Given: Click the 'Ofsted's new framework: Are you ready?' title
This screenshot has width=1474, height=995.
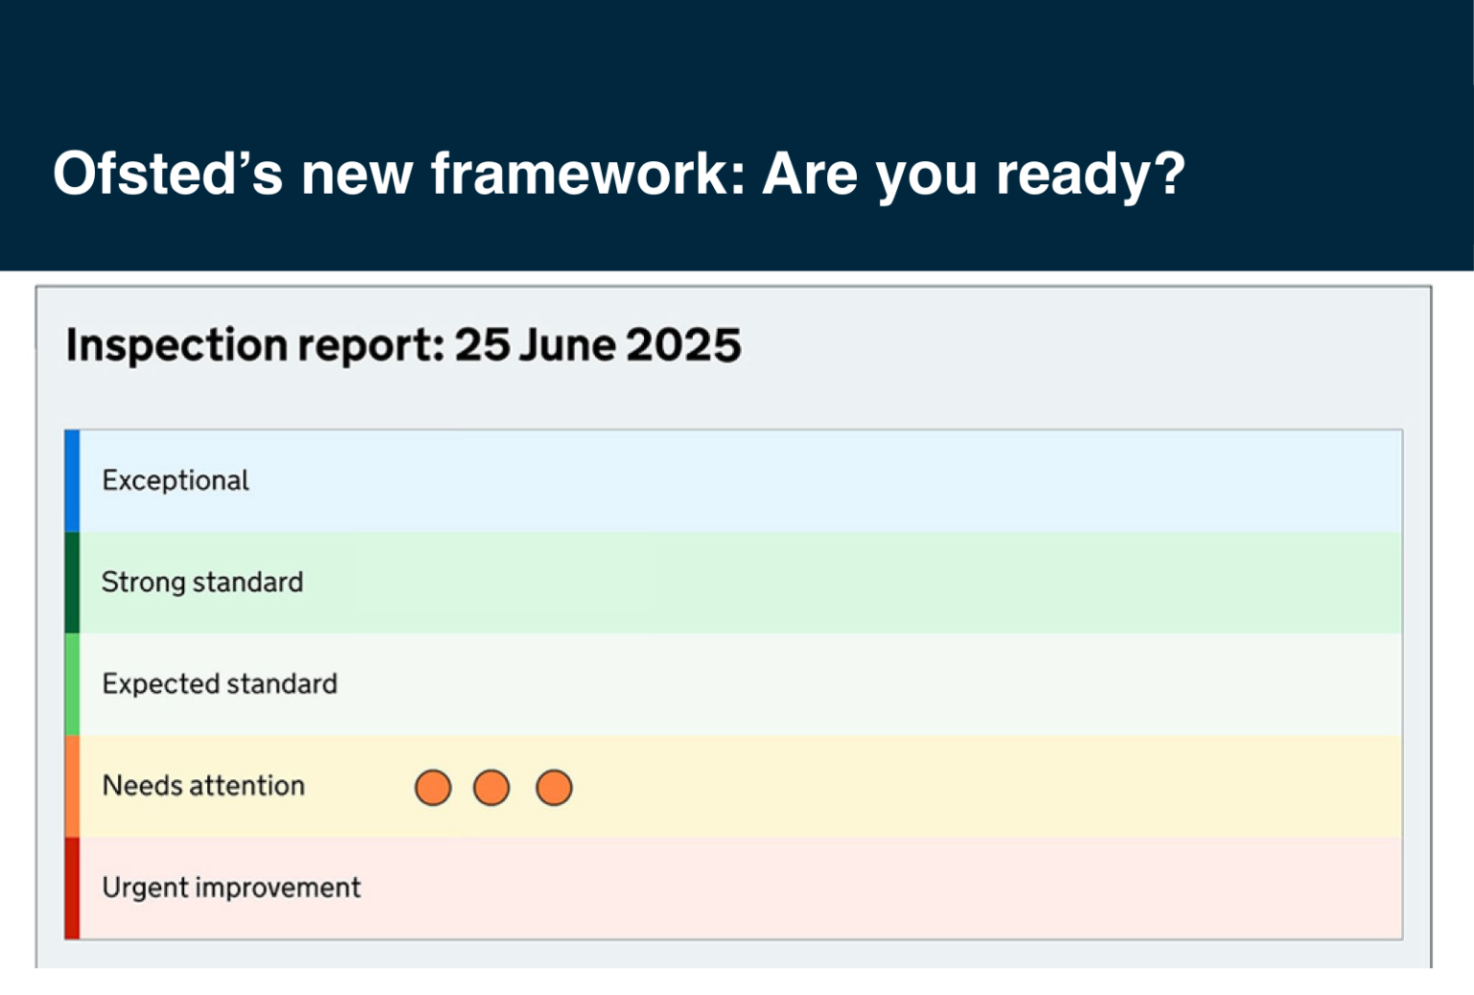Looking at the screenshot, I should pos(619,174).
